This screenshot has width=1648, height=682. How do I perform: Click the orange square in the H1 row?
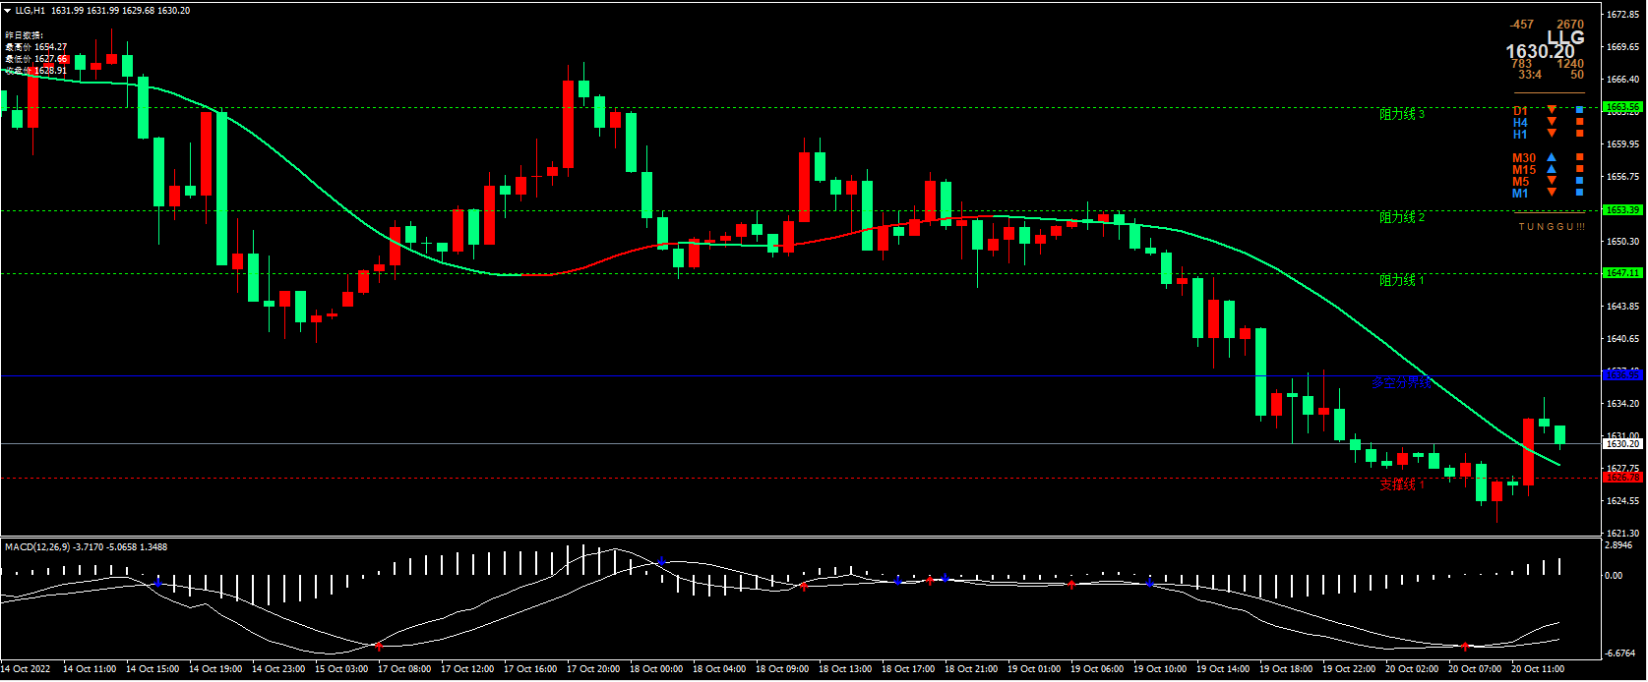[x=1580, y=134]
